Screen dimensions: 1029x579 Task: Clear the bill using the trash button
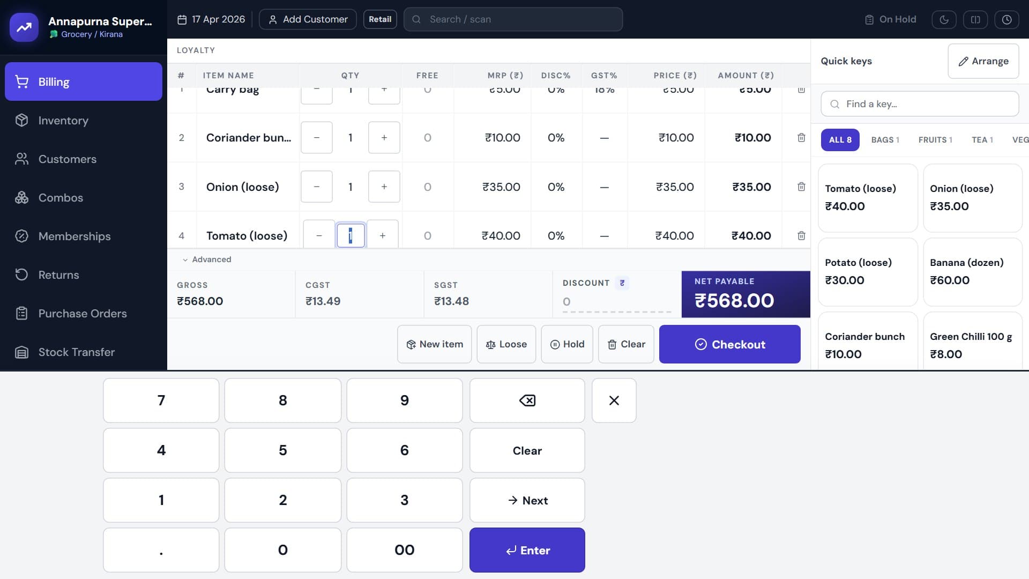[626, 344]
